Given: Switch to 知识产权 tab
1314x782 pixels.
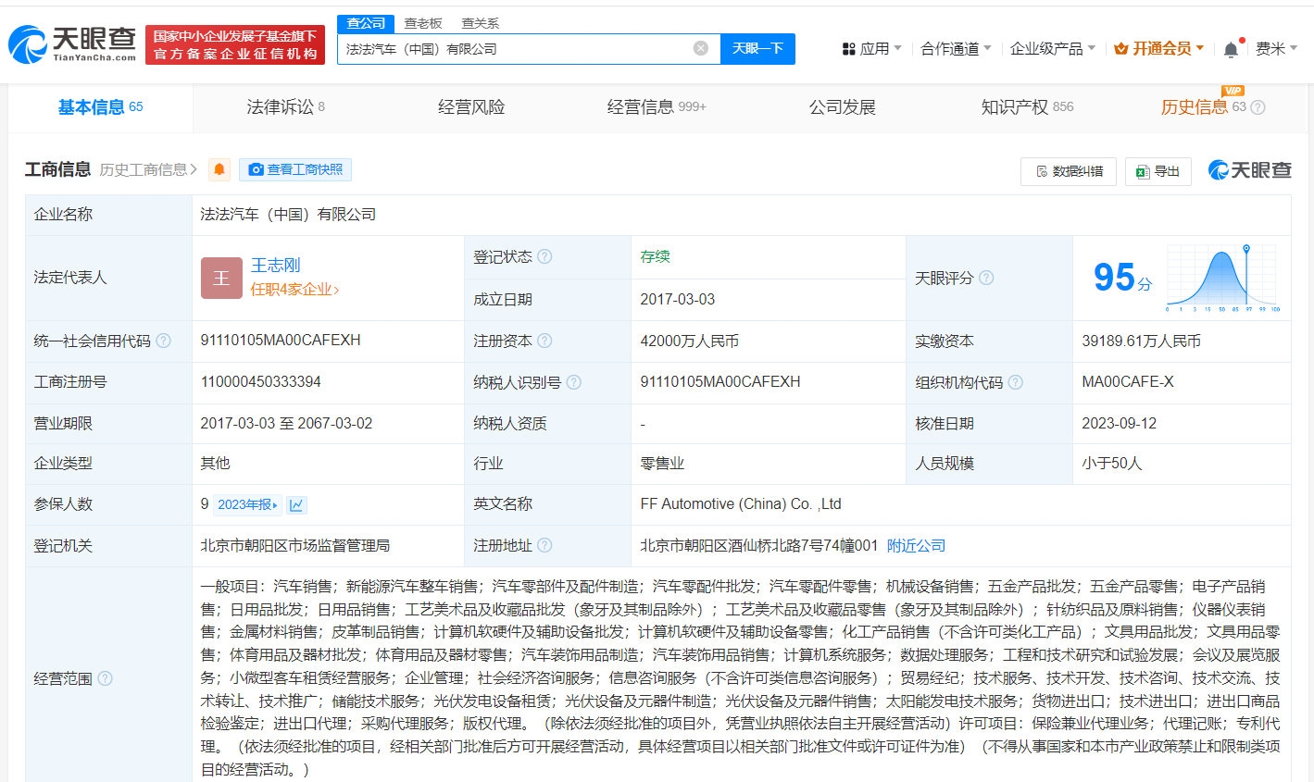Looking at the screenshot, I should tap(1027, 107).
